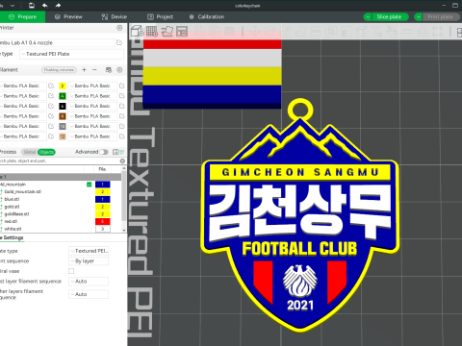The width and height of the screenshot is (462, 346).
Task: Open the Project tab
Action: click(161, 17)
